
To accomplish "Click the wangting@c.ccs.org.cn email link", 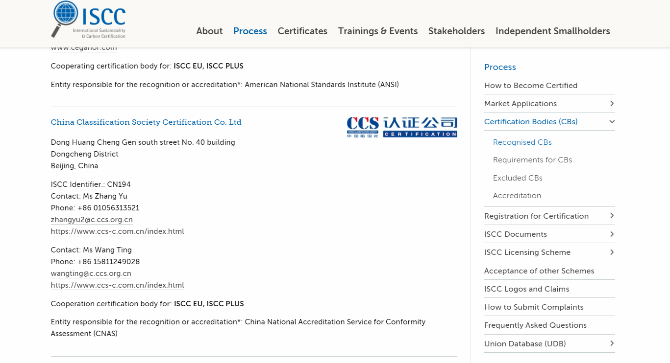I will point(91,273).
